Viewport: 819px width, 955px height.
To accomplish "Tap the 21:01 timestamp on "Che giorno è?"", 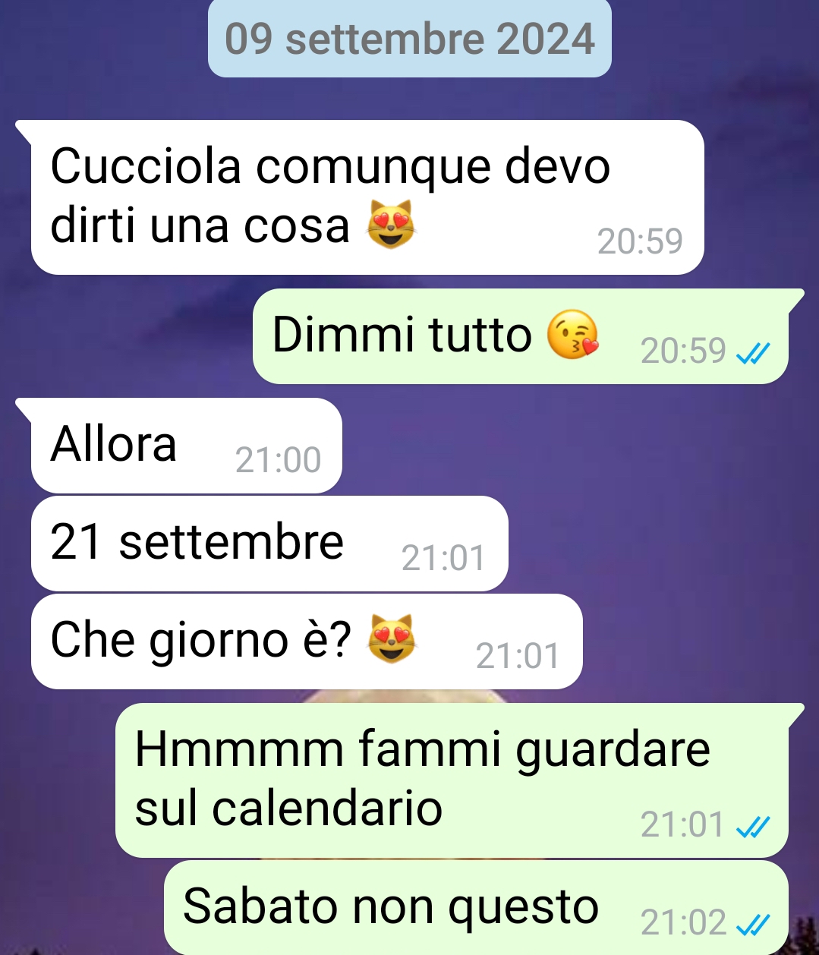I will pyautogui.click(x=518, y=656).
